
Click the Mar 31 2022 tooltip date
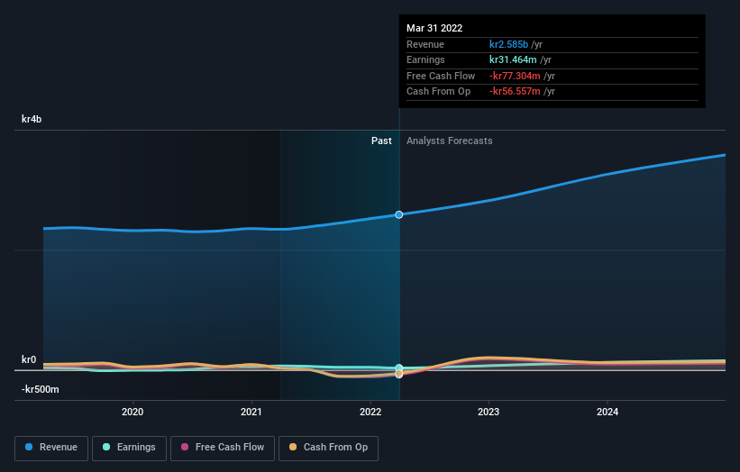coord(434,28)
